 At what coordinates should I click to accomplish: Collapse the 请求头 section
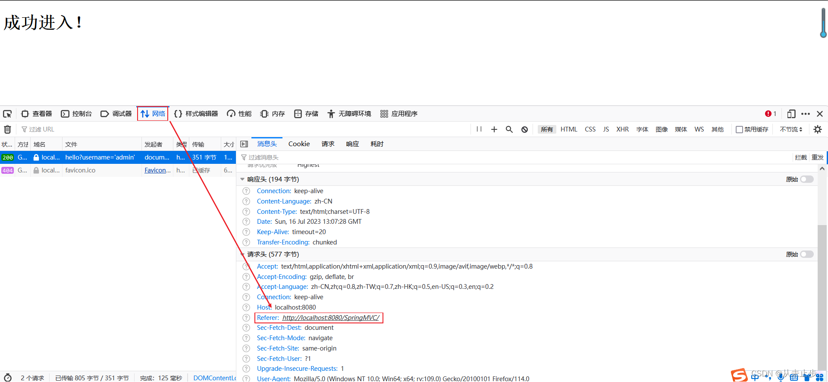pos(242,254)
